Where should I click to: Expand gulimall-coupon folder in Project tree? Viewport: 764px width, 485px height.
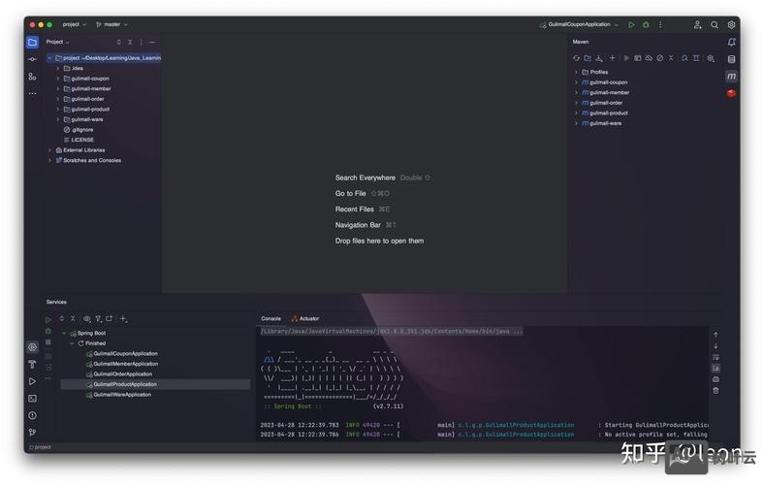[57, 79]
